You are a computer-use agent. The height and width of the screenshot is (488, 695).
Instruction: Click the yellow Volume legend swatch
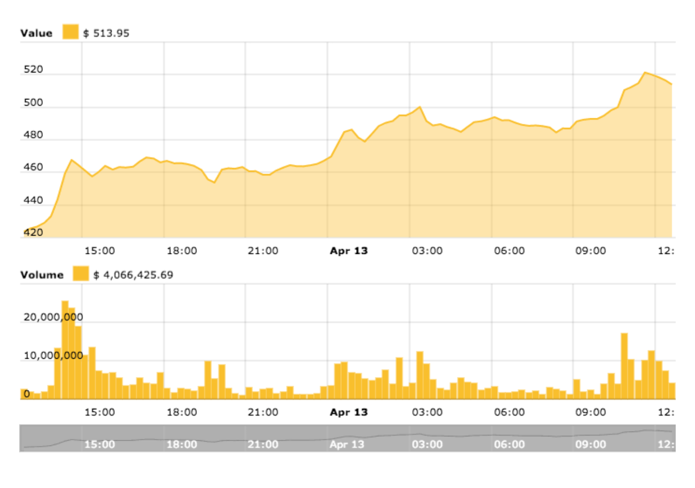point(81,274)
